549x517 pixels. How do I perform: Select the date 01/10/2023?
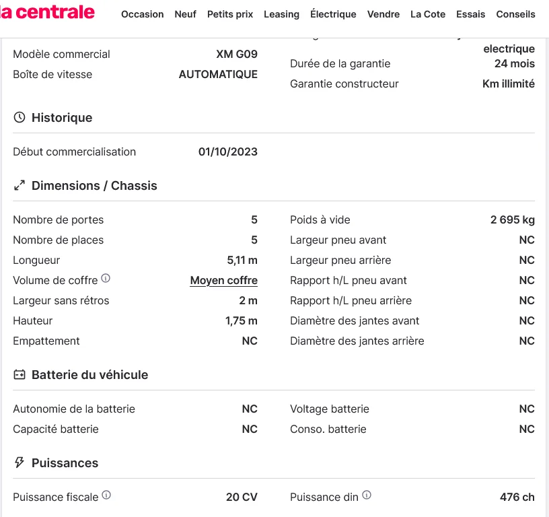point(228,152)
